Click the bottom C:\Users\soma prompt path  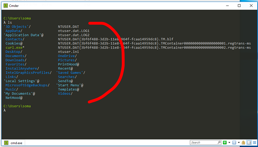[17, 106]
